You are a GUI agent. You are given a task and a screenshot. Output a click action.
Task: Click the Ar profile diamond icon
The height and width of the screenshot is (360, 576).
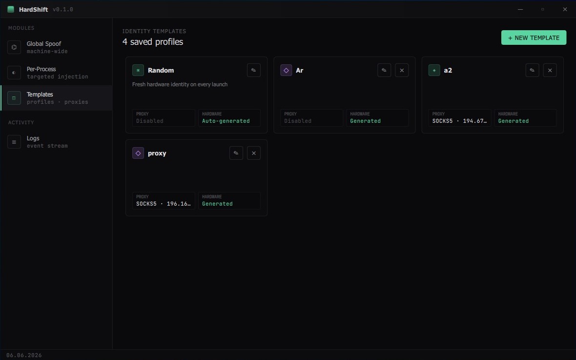286,70
